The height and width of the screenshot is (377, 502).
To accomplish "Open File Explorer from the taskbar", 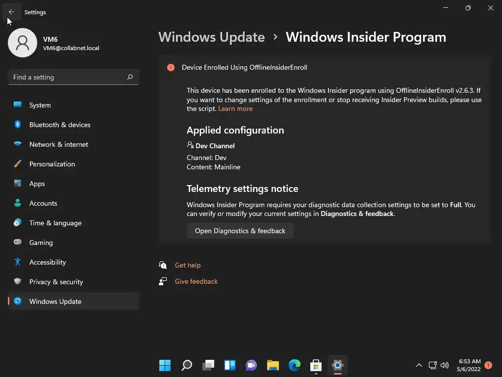I will coord(273,365).
